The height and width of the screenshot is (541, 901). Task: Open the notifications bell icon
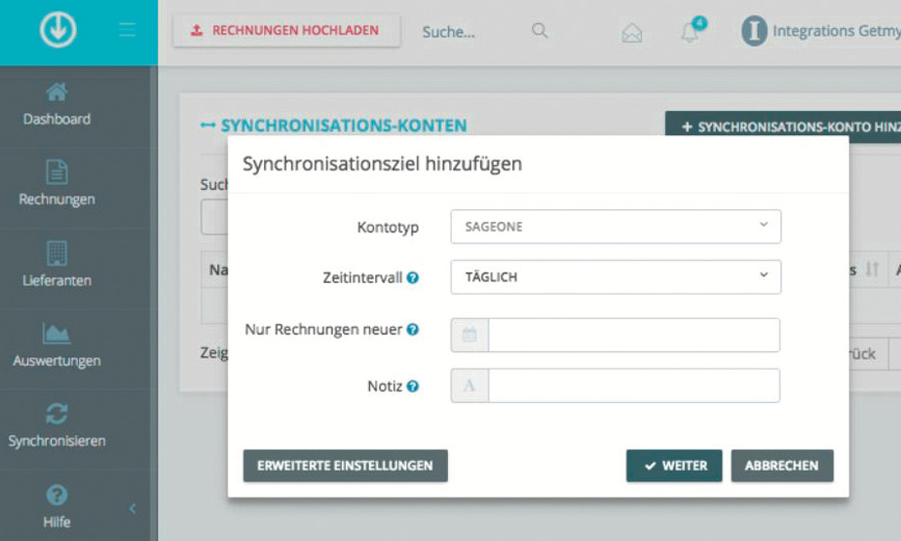(691, 32)
